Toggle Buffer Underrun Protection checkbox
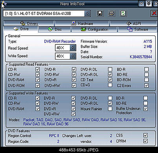The height and width of the screenshot is (153, 158). pyautogui.click(x=145, y=108)
